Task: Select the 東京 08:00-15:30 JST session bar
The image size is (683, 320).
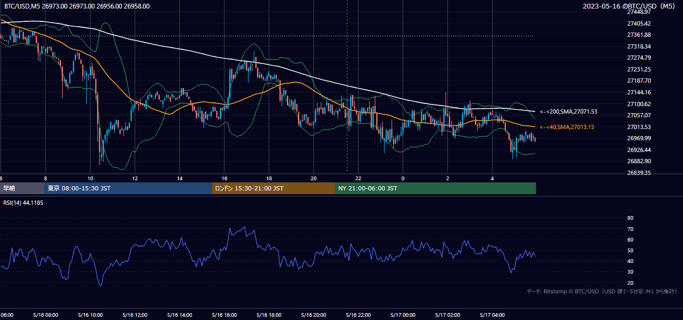Action: (128, 188)
